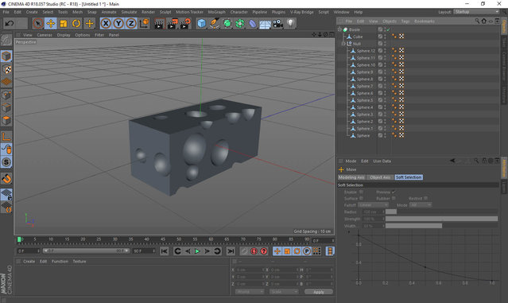This screenshot has width=508, height=303.
Task: Switch to the Object Axis tab
Action: tap(380, 177)
